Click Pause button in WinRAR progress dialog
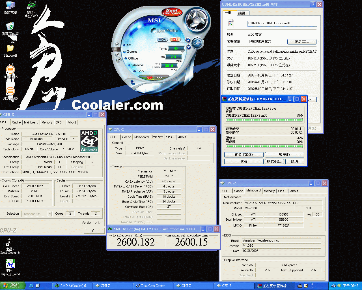Viewport: 362px width, 290px height. point(285,155)
